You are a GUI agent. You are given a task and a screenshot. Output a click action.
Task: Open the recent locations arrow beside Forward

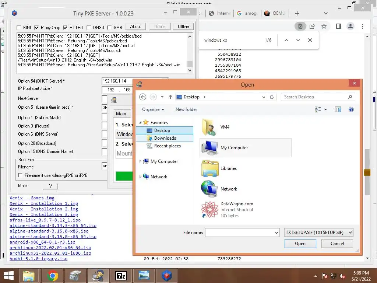162,97
